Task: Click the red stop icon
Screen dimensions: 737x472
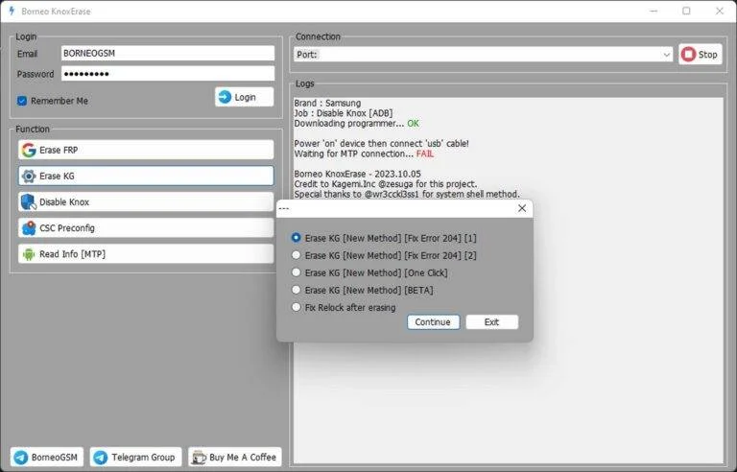Action: 688,55
